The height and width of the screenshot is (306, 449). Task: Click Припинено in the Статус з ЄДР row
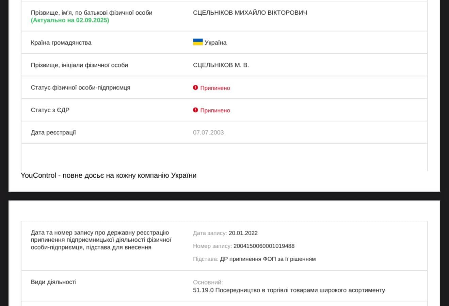coord(215,110)
